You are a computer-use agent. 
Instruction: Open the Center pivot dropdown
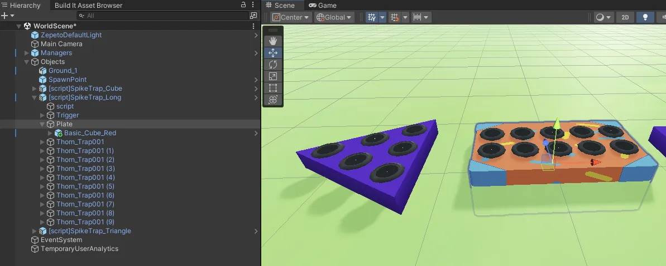[290, 17]
